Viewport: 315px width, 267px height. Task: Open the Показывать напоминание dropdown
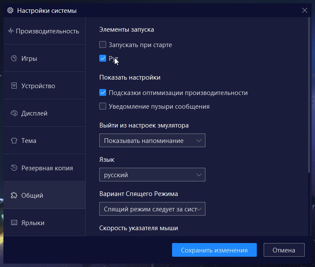click(x=152, y=140)
